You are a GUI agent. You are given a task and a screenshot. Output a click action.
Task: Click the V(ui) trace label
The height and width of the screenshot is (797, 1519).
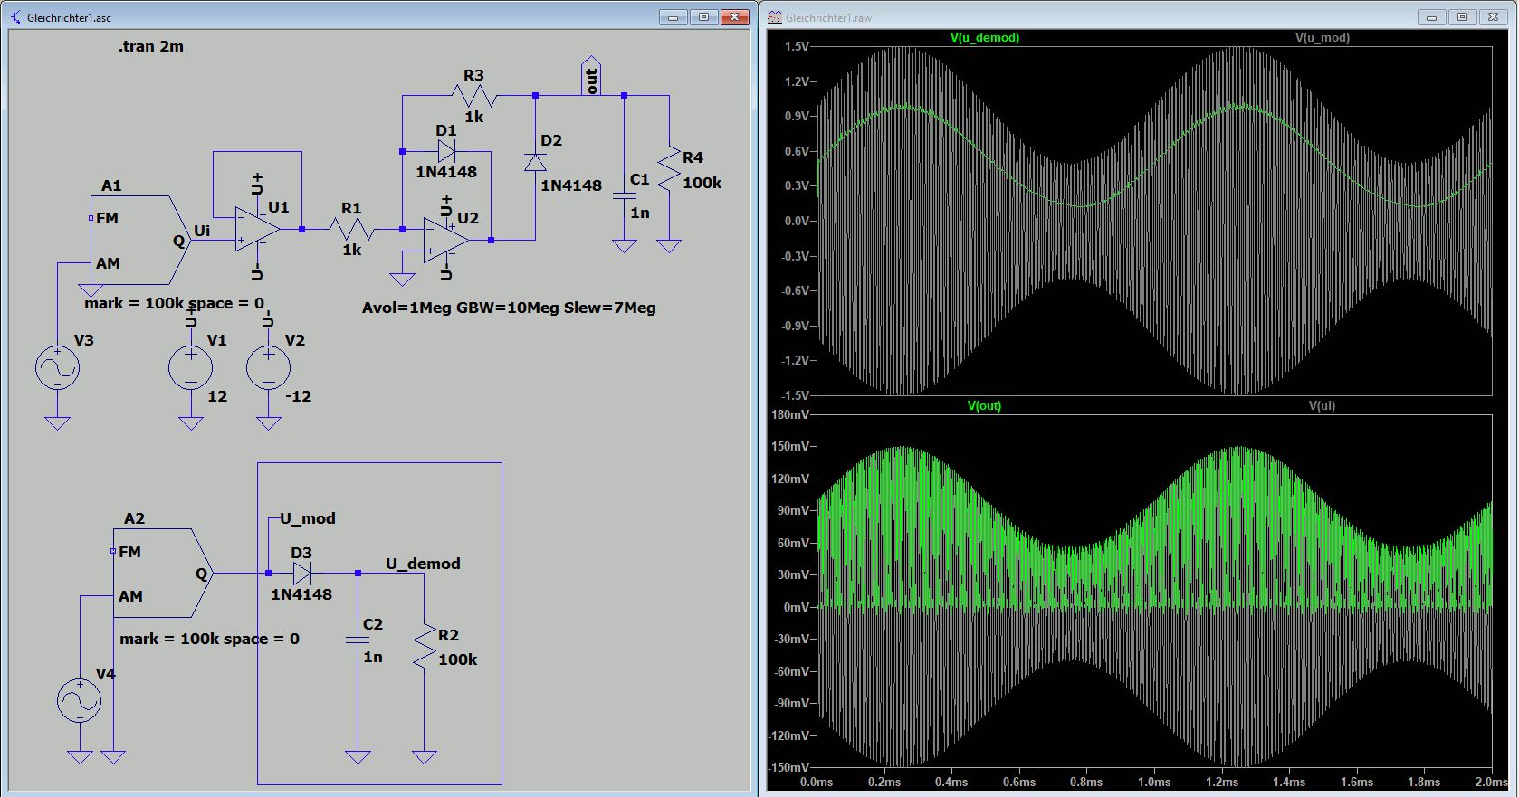point(1322,406)
